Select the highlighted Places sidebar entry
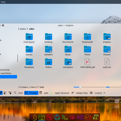 8,77
